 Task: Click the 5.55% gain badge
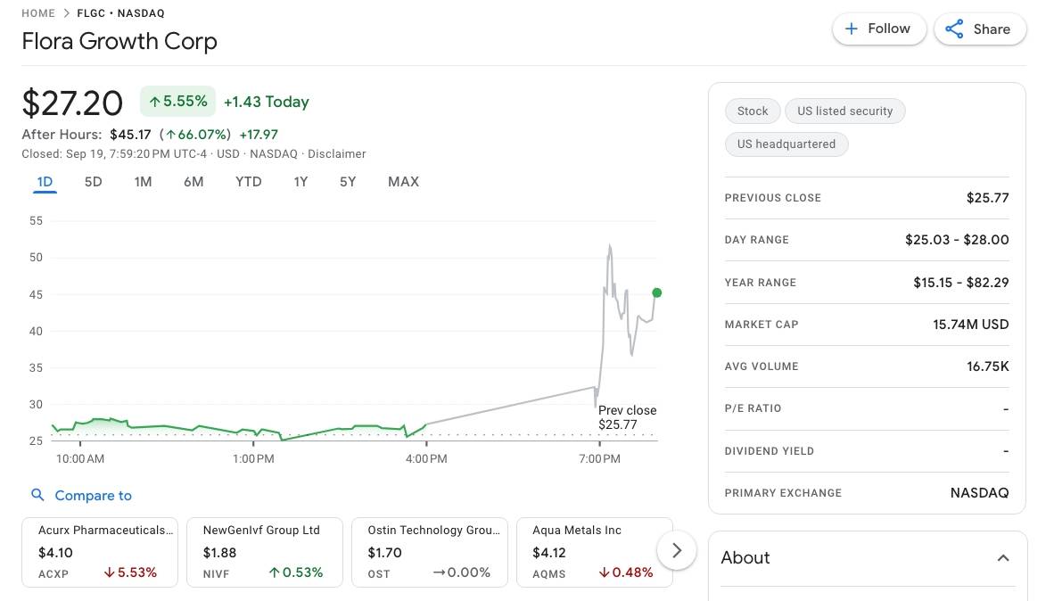point(177,102)
